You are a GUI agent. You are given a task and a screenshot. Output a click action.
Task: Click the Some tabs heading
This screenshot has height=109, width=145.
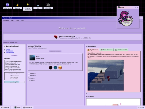(91, 46)
